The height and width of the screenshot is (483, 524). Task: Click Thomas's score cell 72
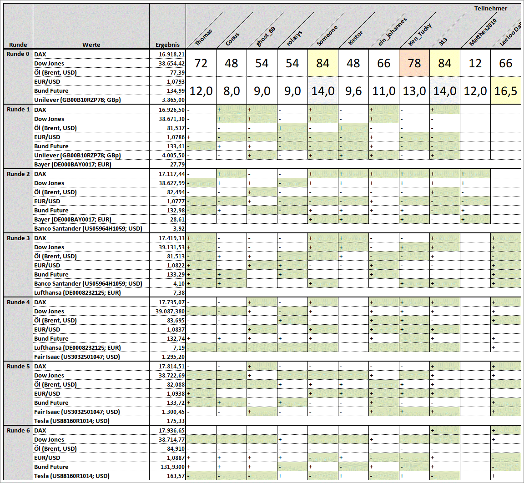click(201, 63)
